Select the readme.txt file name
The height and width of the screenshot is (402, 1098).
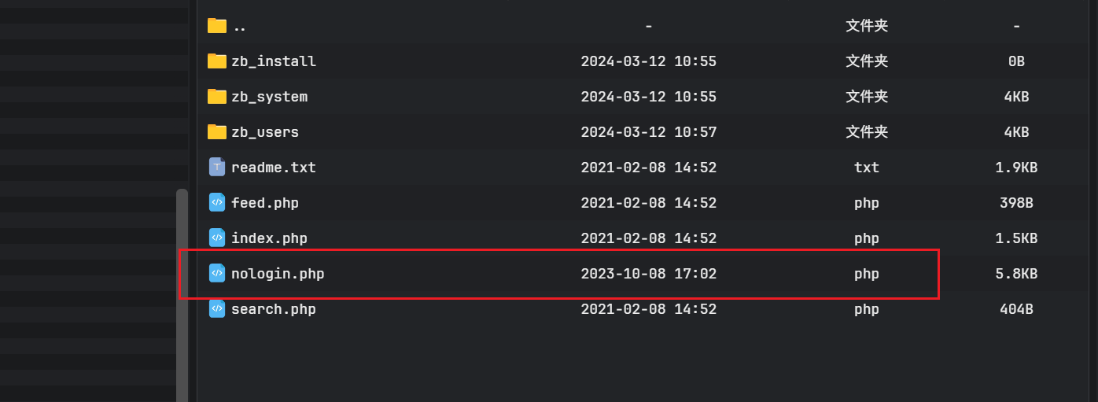click(273, 168)
